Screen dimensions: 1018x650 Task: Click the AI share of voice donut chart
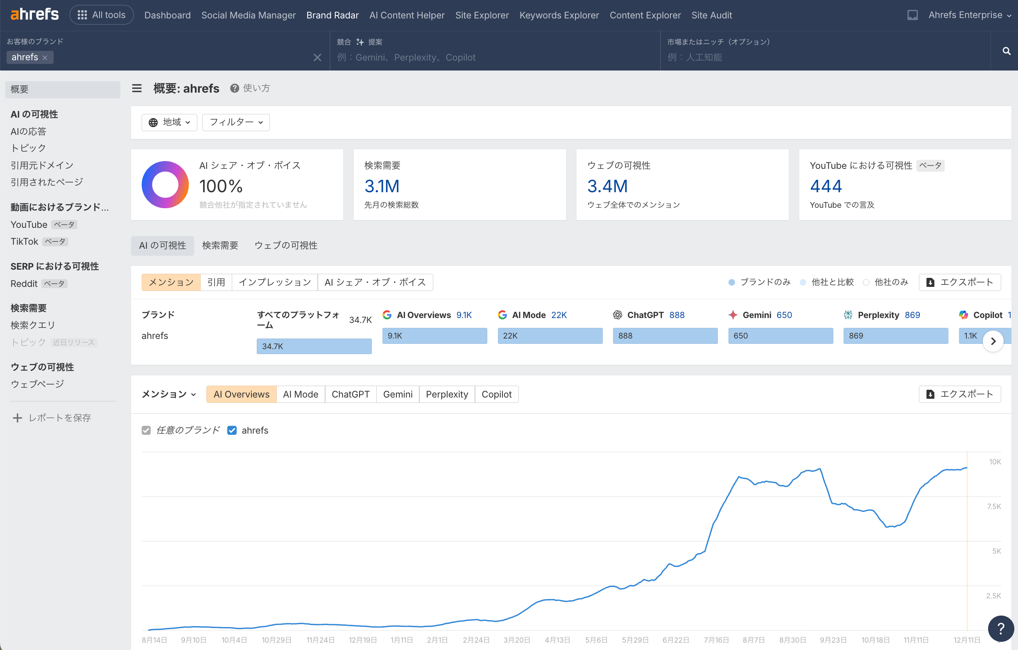click(165, 184)
